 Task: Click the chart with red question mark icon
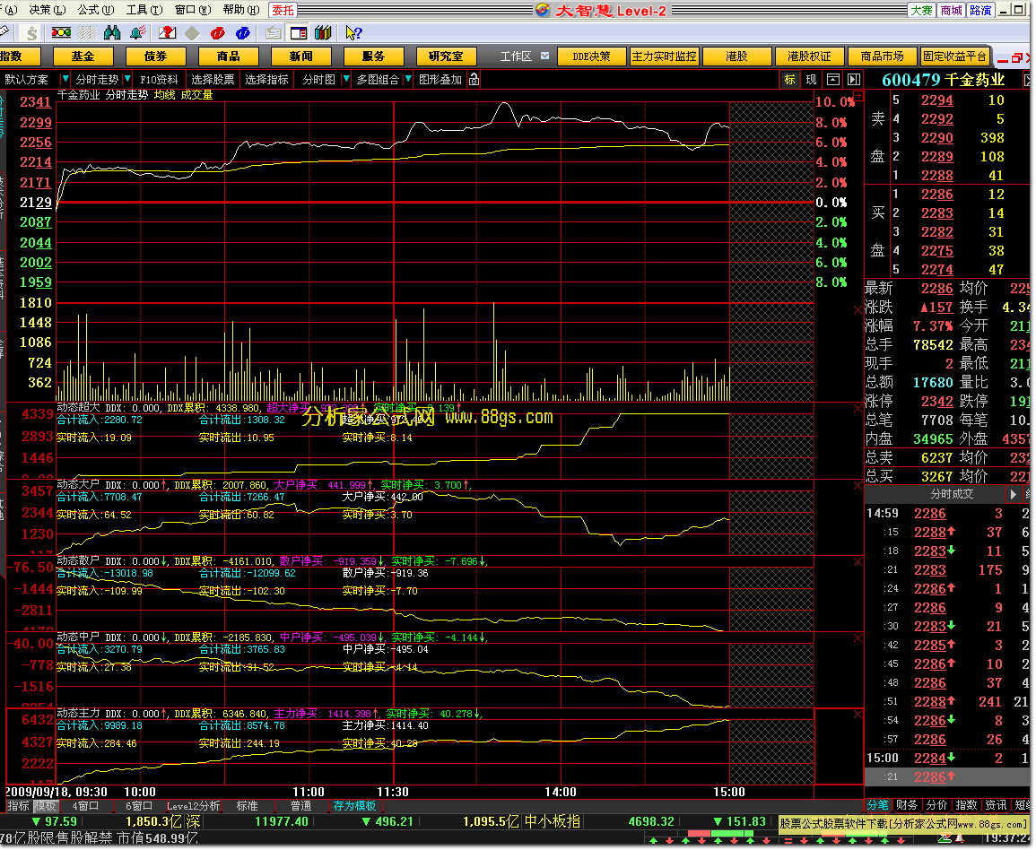[167, 32]
